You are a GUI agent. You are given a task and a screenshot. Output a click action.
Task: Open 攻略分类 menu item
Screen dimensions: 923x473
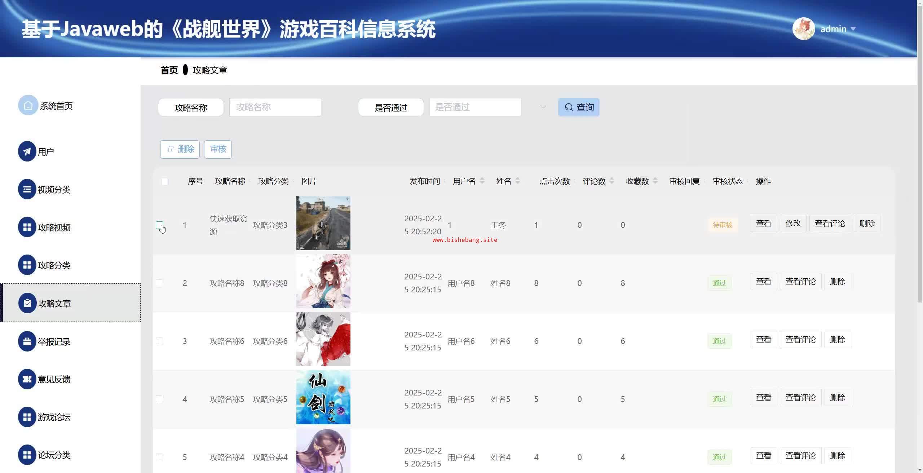pyautogui.click(x=54, y=265)
